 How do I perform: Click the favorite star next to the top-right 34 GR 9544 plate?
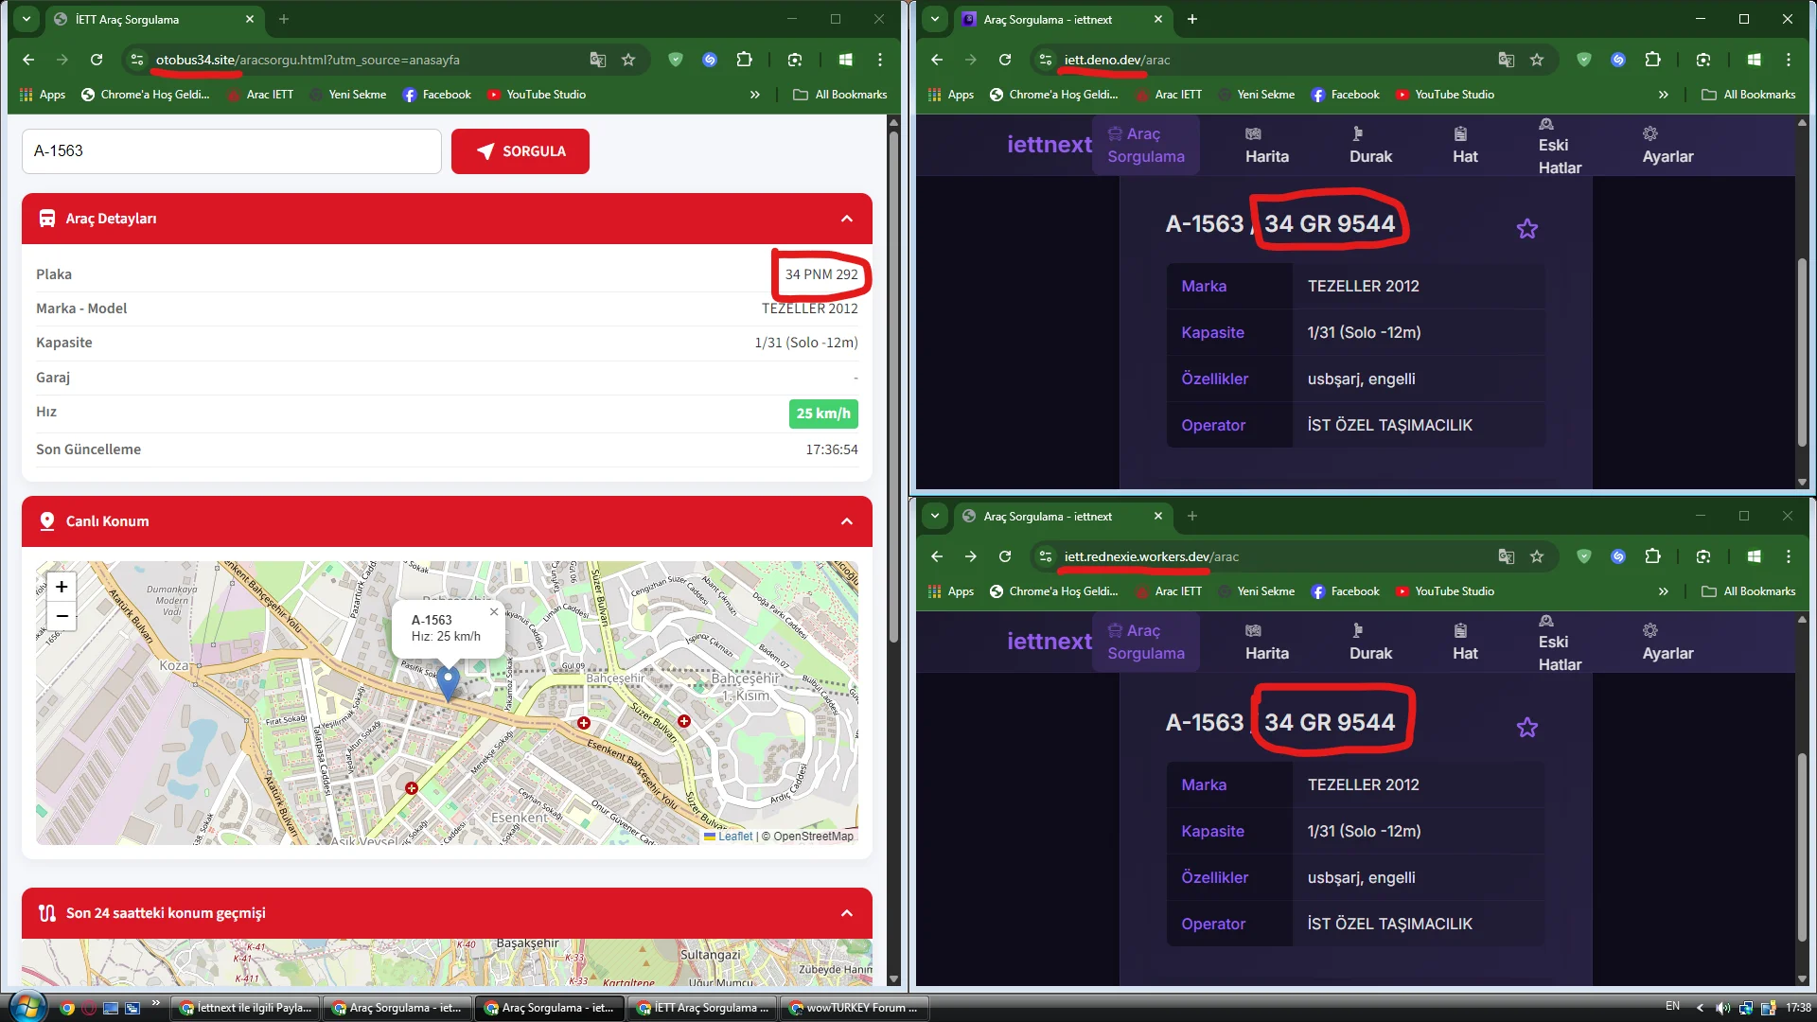pos(1526,229)
